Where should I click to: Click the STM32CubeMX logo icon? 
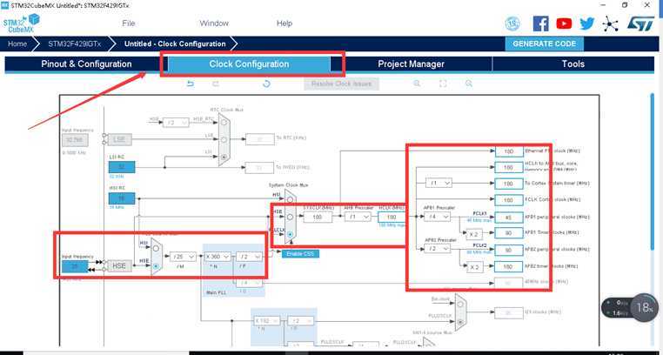(21, 23)
